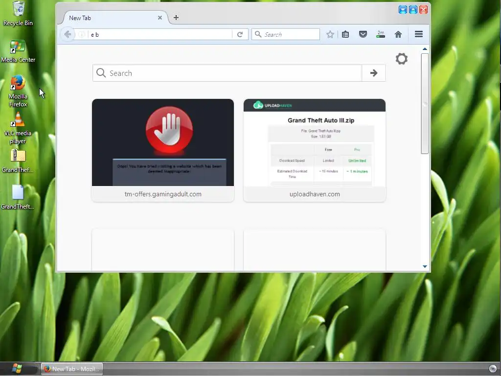Select the Mozilla Firefox desktop shortcut
The width and height of the screenshot is (501, 376).
(18, 91)
